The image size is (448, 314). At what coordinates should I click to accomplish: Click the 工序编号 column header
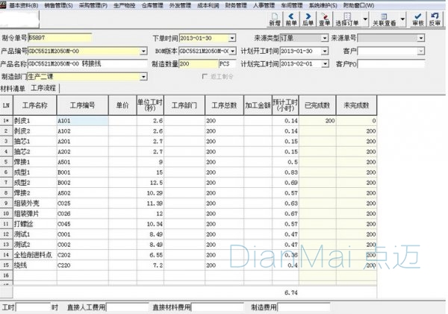(83, 105)
